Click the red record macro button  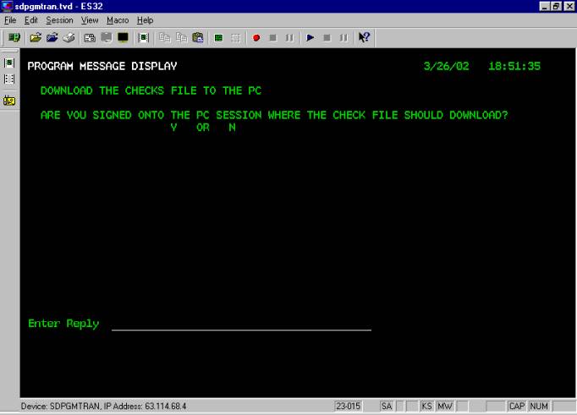coord(256,37)
